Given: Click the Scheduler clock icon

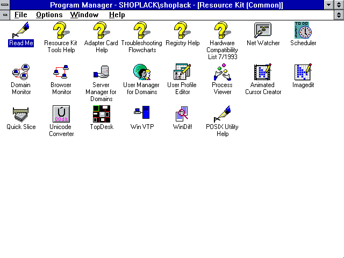Looking at the screenshot, I should click(x=303, y=30).
